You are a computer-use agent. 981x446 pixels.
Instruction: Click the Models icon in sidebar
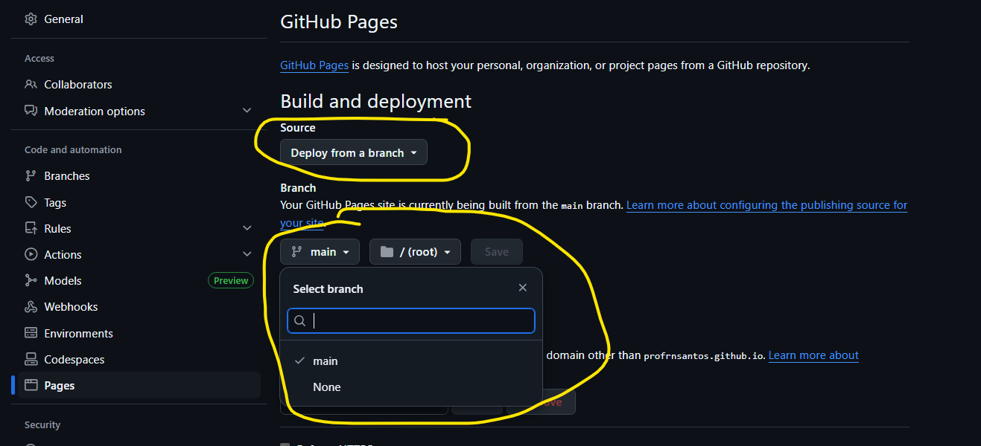pos(31,280)
